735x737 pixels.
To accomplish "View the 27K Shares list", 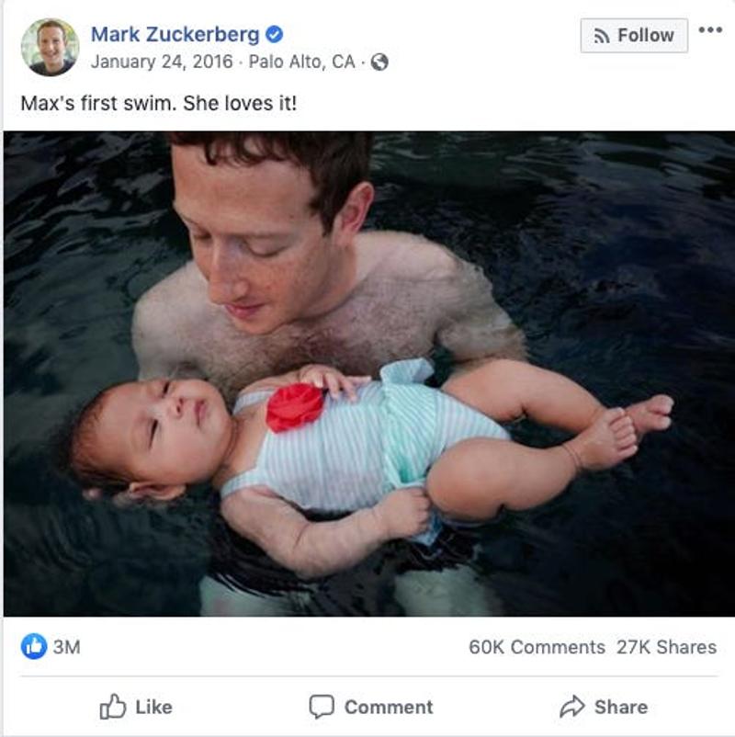I will coord(666,647).
